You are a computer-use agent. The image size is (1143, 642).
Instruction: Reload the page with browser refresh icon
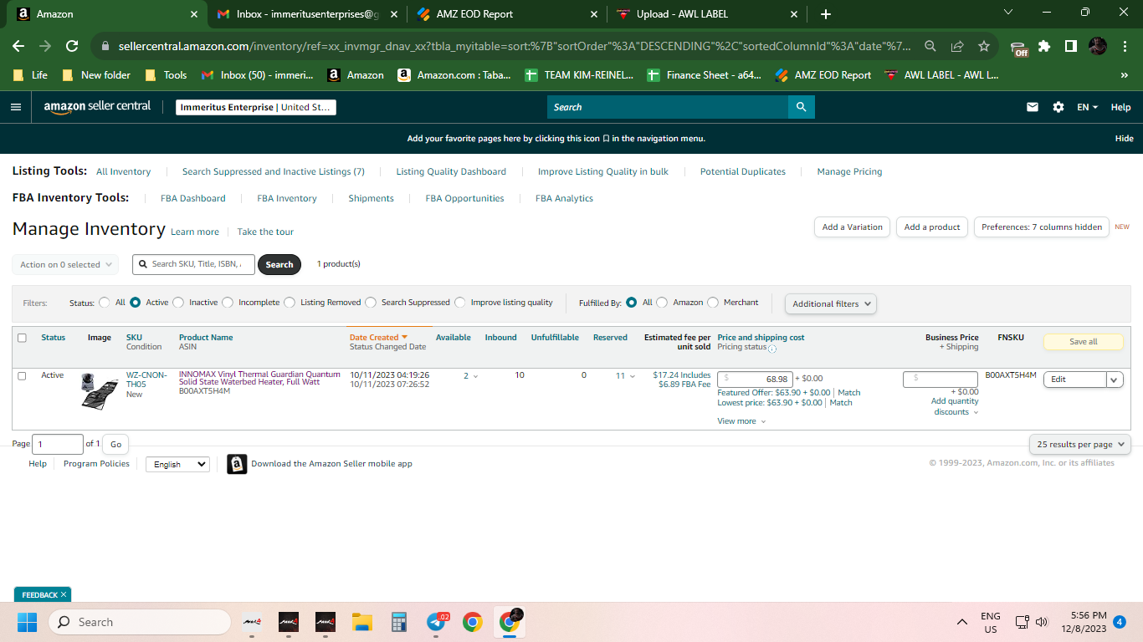[x=72, y=46]
